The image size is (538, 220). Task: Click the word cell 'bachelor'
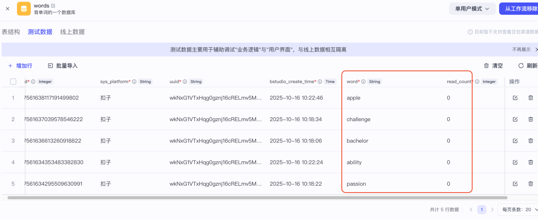[x=357, y=141]
